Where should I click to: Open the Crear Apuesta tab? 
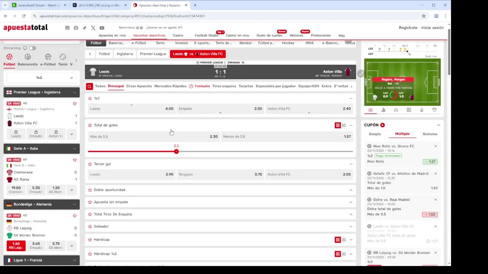[139, 86]
